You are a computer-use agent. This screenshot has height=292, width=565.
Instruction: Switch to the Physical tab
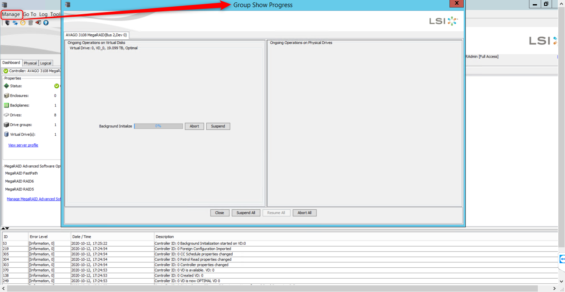[x=30, y=63]
